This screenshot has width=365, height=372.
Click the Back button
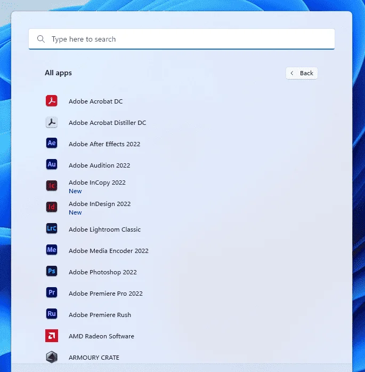(x=302, y=73)
